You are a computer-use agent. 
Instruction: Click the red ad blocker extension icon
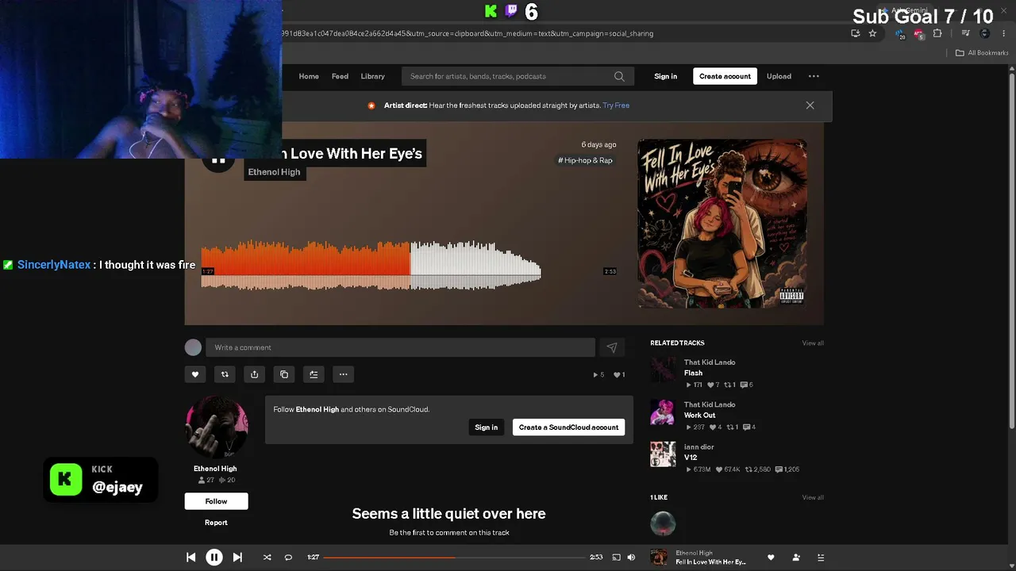(918, 34)
